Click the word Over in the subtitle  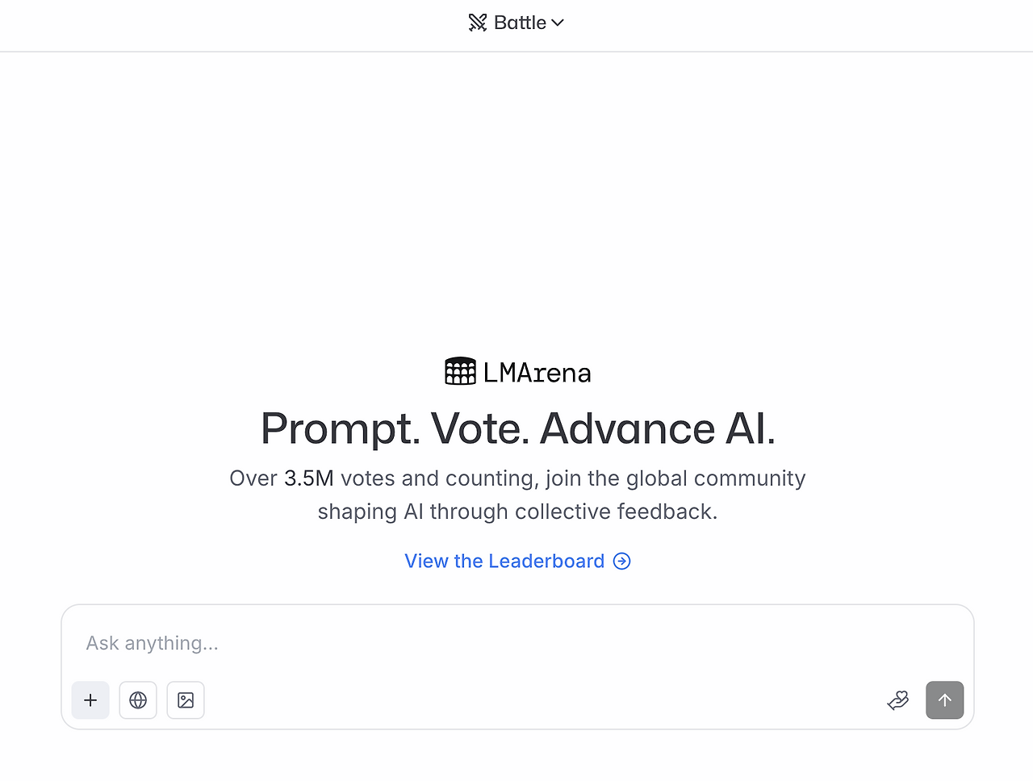coord(253,478)
